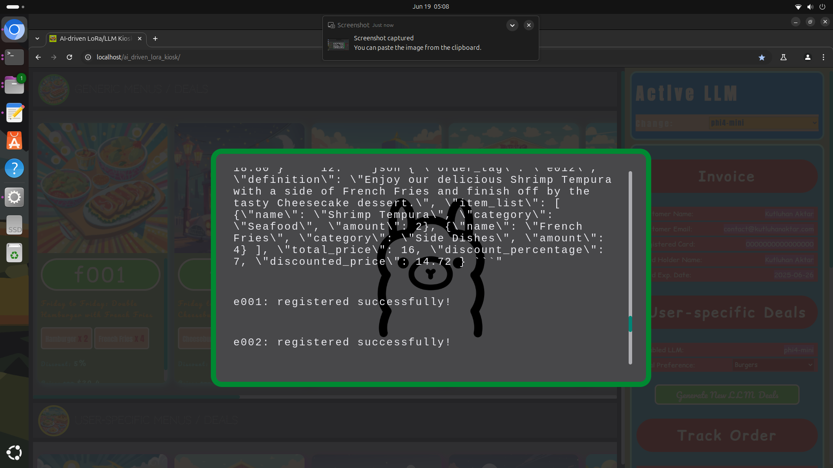Click the French Fries x4 item tag
Image resolution: width=833 pixels, height=468 pixels.
(x=121, y=339)
